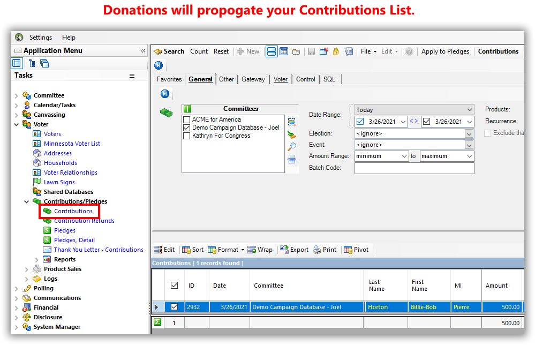Click the Search toolbar button
The image size is (535, 345).
point(169,51)
